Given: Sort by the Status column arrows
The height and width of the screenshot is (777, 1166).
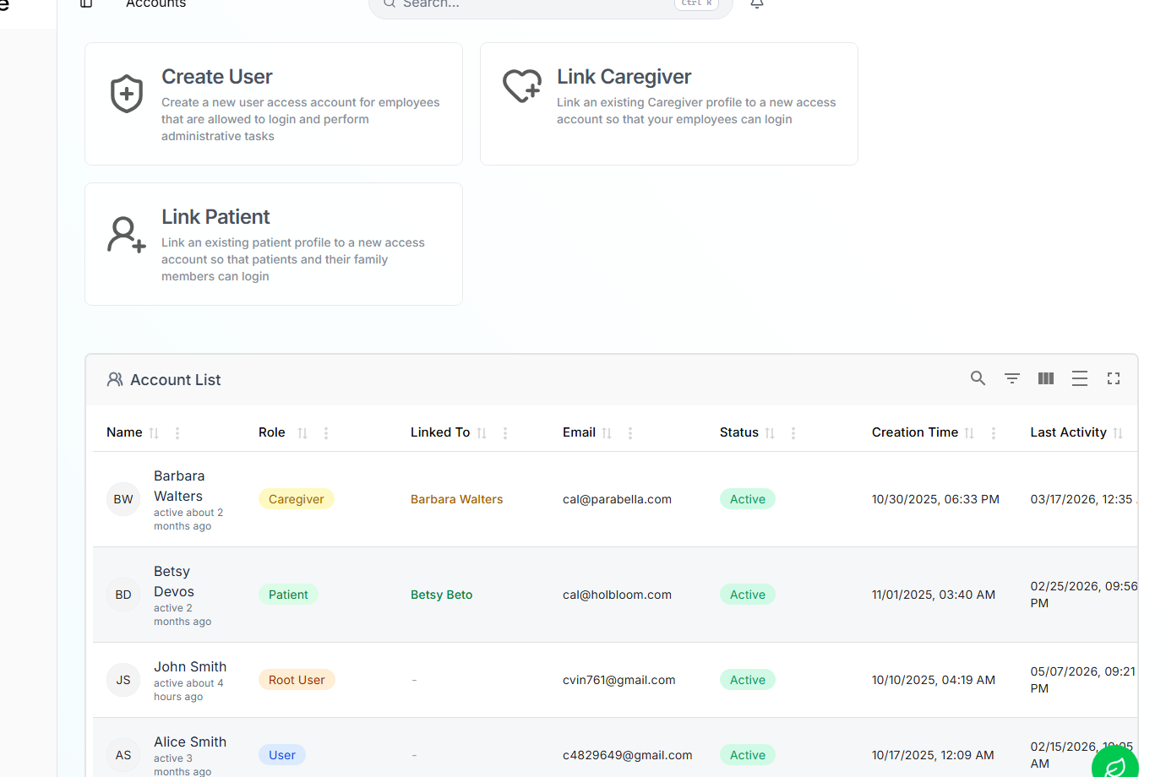Looking at the screenshot, I should pos(770,433).
